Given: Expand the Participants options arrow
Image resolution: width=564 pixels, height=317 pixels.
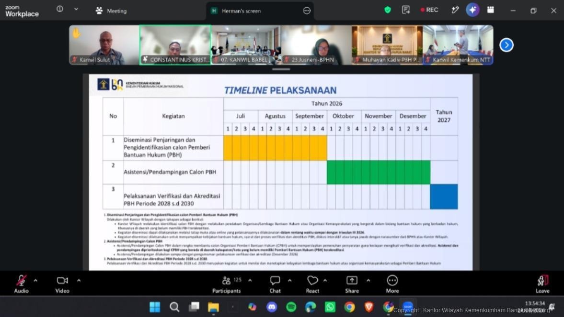Looking at the screenshot, I should [250, 280].
